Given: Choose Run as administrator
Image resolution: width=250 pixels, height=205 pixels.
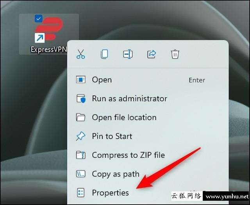Looking at the screenshot, I should [x=148, y=98].
